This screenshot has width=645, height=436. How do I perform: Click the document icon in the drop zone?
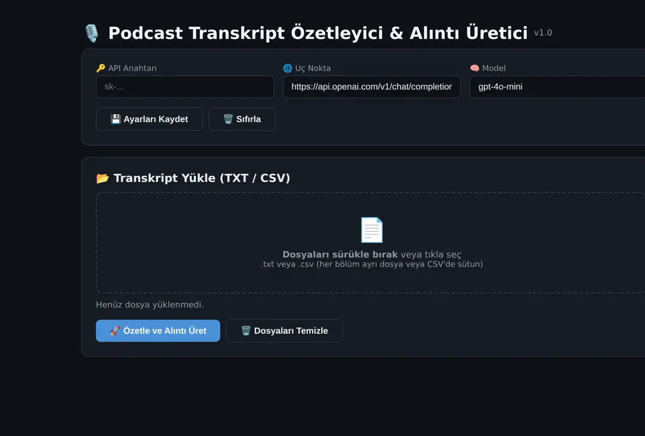click(x=371, y=230)
